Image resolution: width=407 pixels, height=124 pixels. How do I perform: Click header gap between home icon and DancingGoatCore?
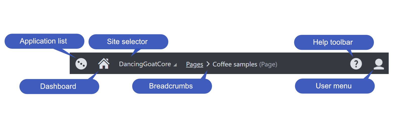click(114, 63)
